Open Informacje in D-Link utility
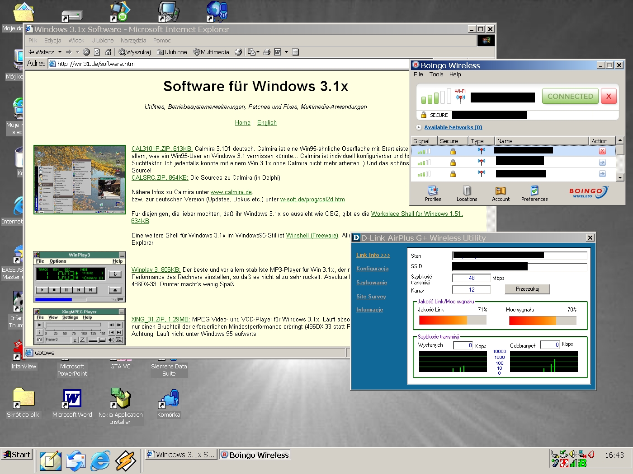 point(369,310)
